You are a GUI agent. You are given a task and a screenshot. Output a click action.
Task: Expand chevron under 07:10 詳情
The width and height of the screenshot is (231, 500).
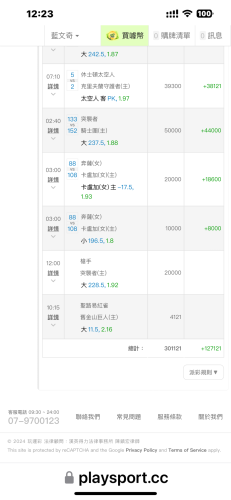click(53, 94)
